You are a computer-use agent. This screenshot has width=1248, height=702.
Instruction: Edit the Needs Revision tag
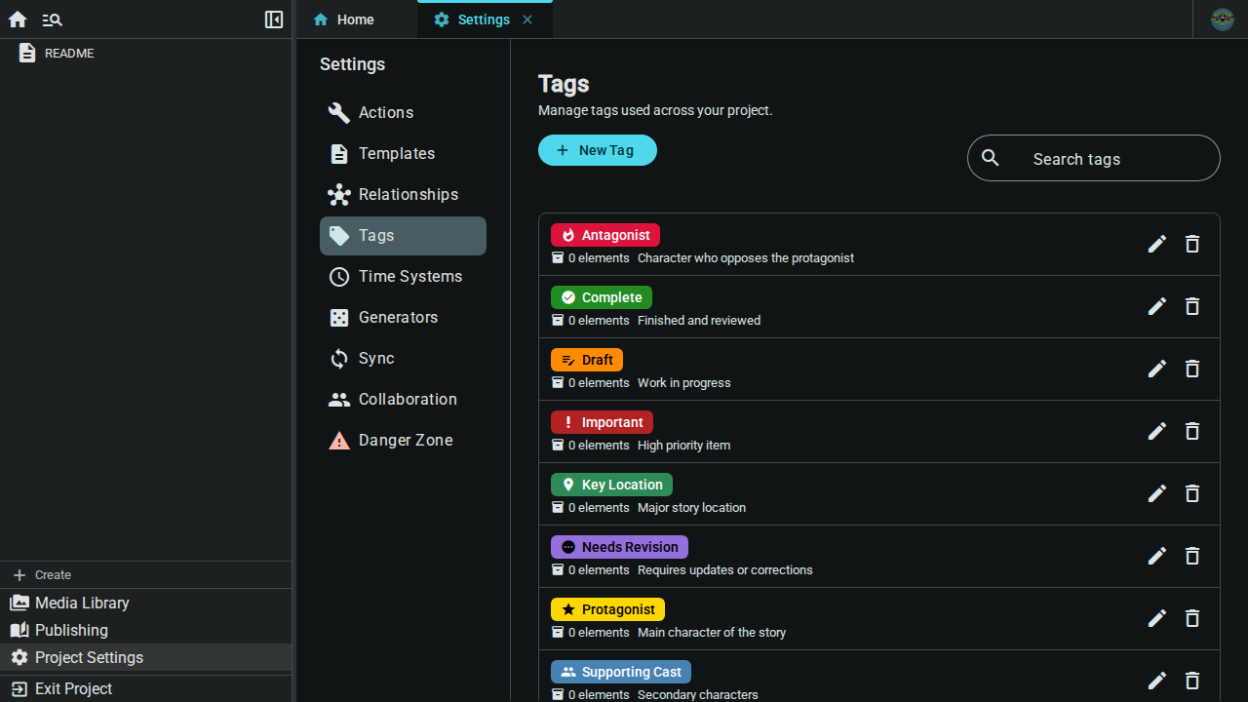point(1157,556)
